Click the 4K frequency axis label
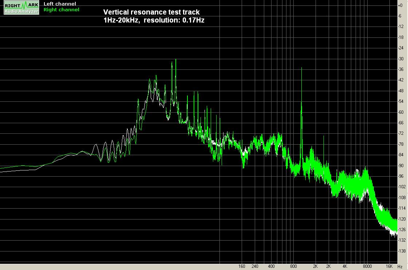This screenshot has width=408, height=270. [x=345, y=267]
